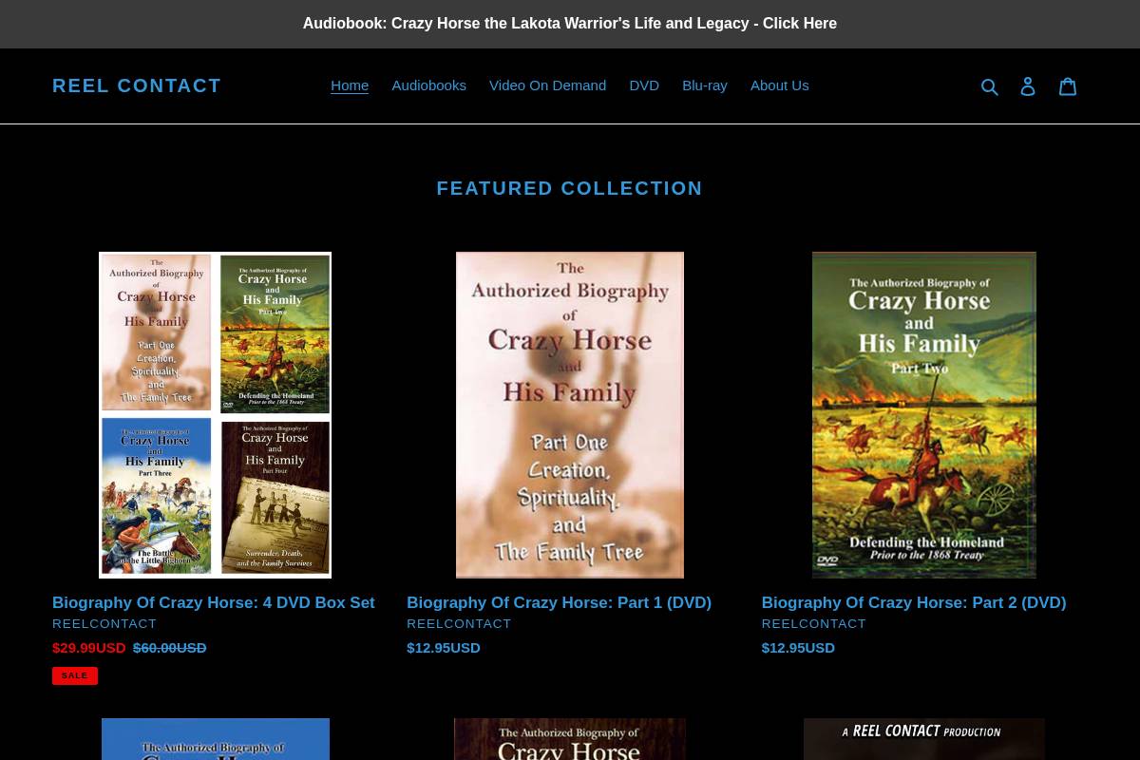Screen dimensions: 1140x760
Task: Open the Log in account icon
Action: tap(1028, 86)
